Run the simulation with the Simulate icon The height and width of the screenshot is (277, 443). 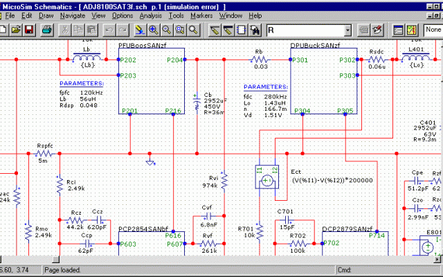411,30
